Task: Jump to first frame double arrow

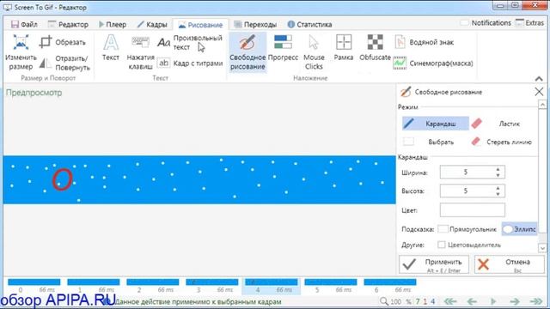Action: (x=450, y=301)
